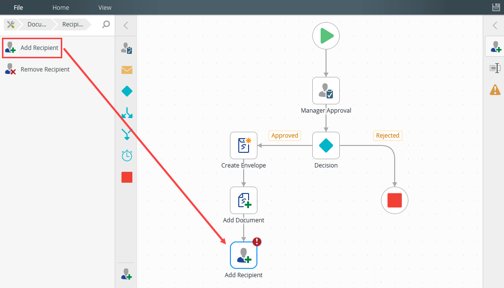Select Add Recipient in toolbox list
The height and width of the screenshot is (288, 504).
32,48
